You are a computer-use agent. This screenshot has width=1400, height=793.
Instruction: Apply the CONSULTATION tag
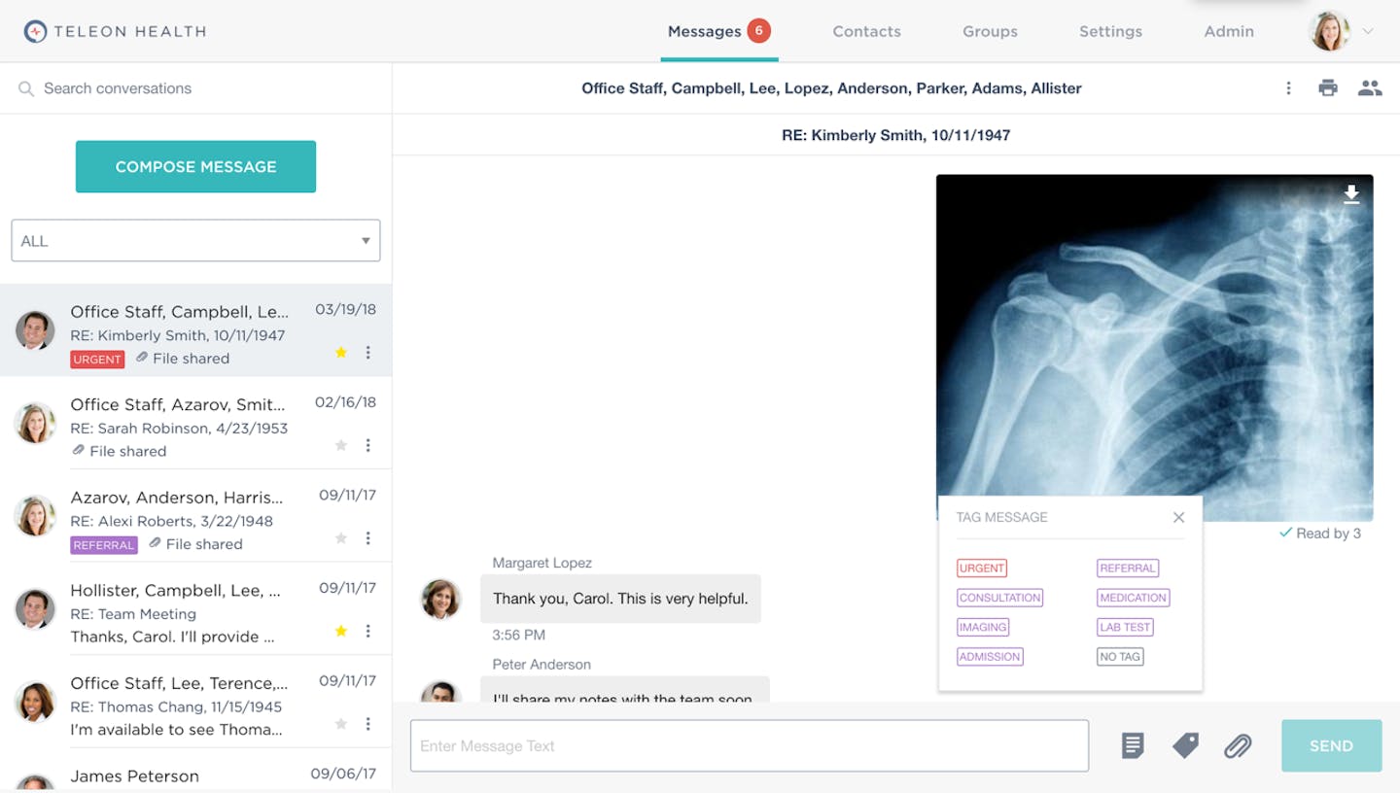(x=999, y=598)
